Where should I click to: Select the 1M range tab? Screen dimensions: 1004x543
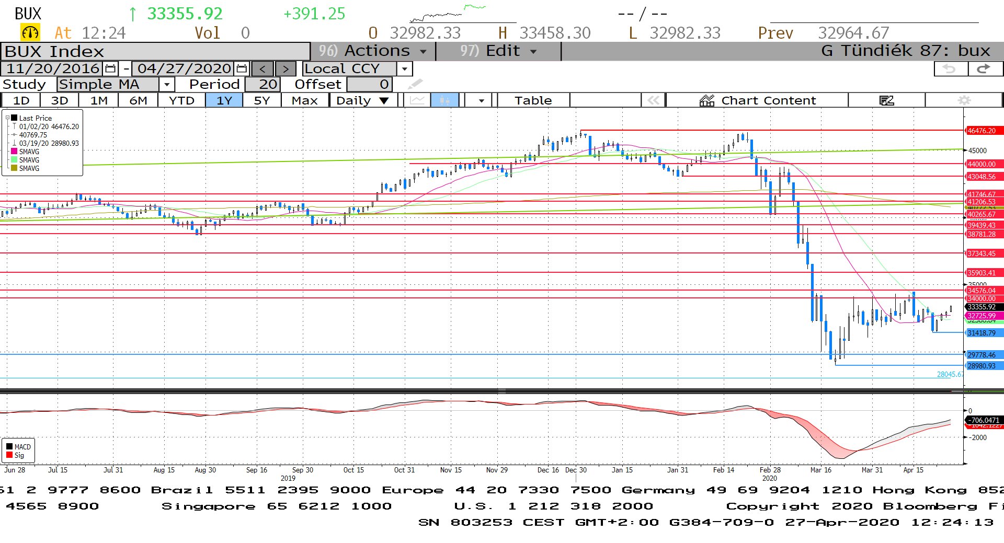point(99,100)
